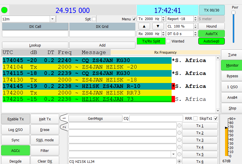Click the Tx 1 send button

pyautogui.click(x=200, y=126)
